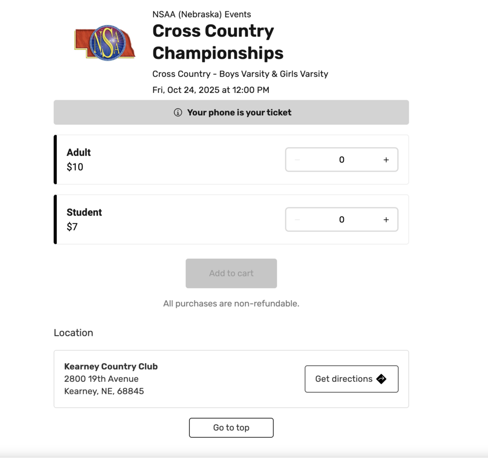
Task: Click the NSAA Nebraska logo
Action: tap(105, 43)
